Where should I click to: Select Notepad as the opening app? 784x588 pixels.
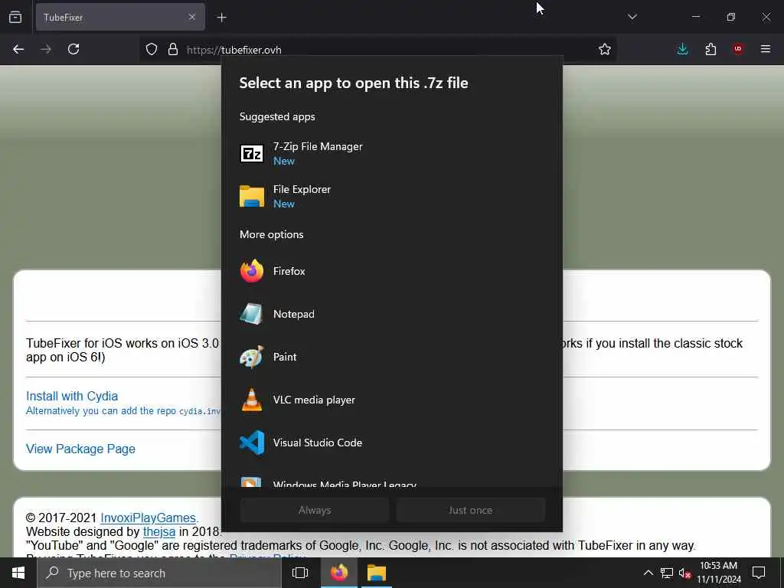[x=392, y=314]
